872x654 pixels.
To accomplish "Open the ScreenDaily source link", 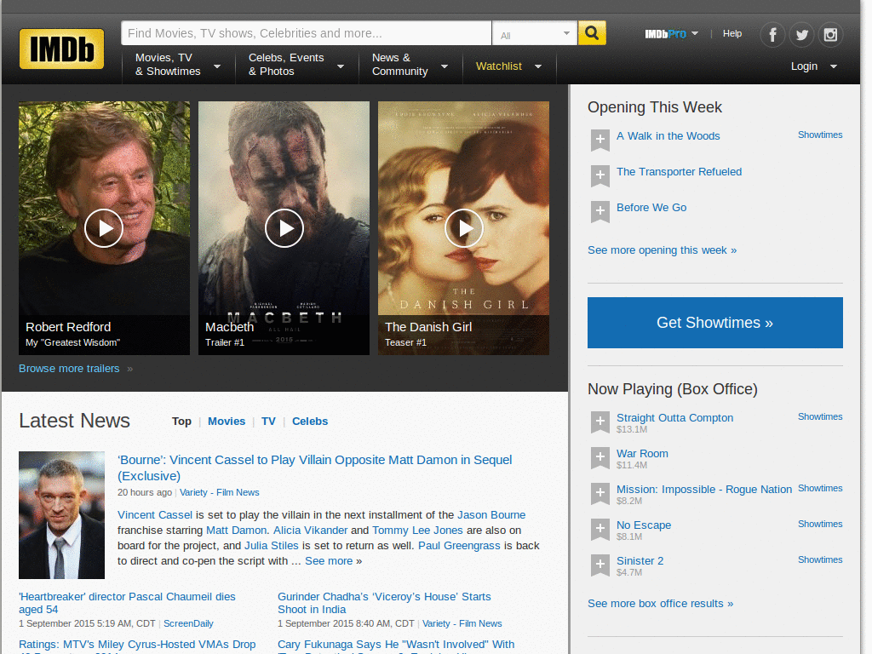I will [x=188, y=624].
